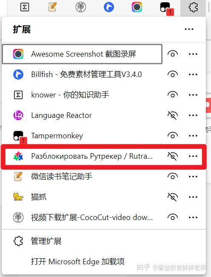Click Awesome Screenshot camera icon in toolbar
The width and height of the screenshot is (211, 277).
[137, 7]
